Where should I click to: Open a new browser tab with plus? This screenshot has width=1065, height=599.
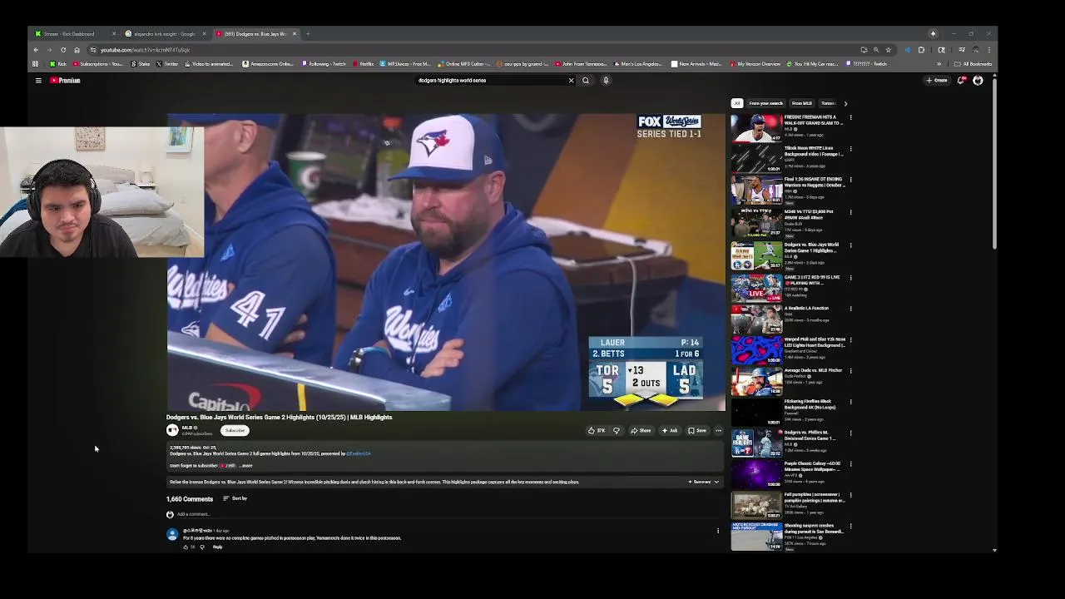pyautogui.click(x=308, y=34)
